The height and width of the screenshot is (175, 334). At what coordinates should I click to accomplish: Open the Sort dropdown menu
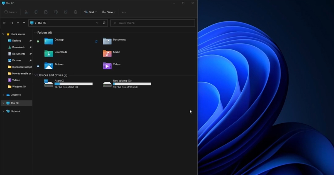tap(90, 12)
